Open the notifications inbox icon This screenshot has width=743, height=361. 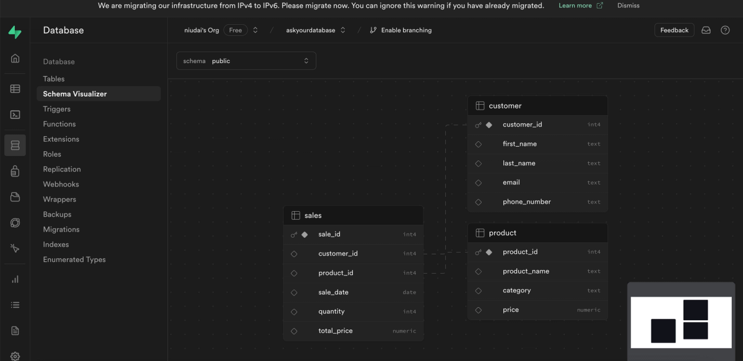click(x=706, y=30)
